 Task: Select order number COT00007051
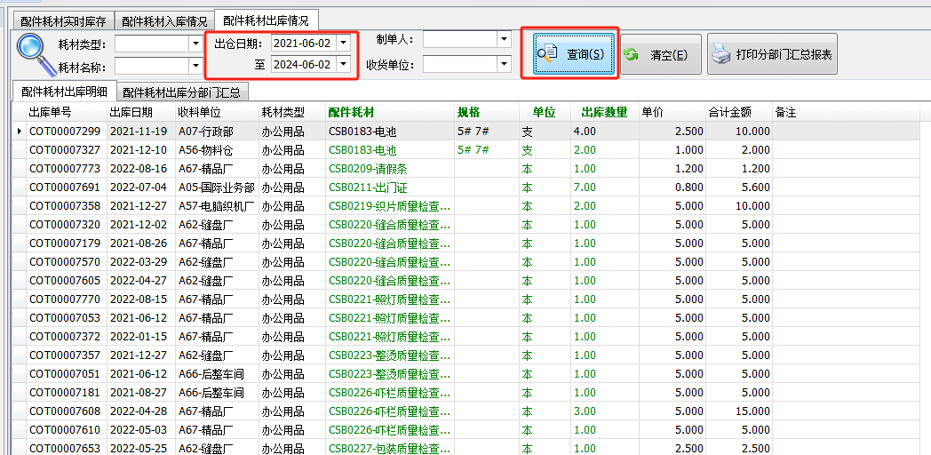(x=65, y=374)
